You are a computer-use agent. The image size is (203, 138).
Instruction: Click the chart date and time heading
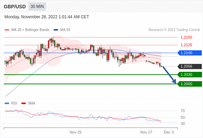point(47,17)
